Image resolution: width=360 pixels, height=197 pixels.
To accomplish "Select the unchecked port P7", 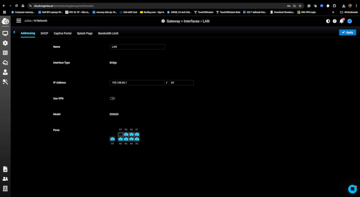I will tap(121, 134).
